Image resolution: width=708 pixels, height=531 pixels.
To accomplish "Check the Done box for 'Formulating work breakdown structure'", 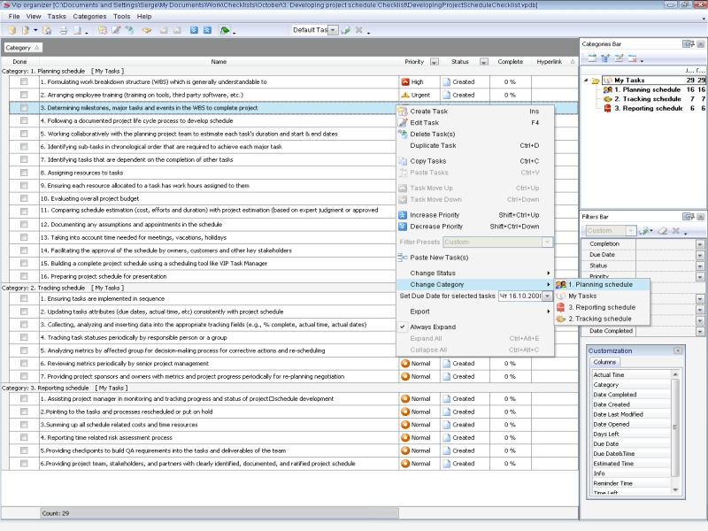I will [x=24, y=81].
